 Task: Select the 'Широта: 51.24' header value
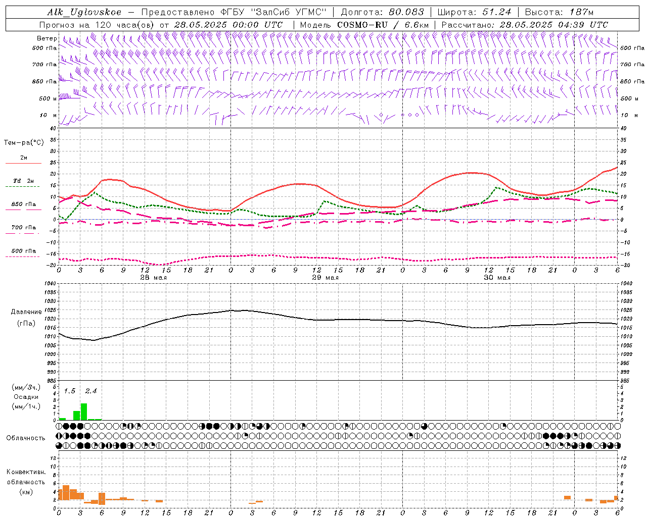[x=474, y=12]
